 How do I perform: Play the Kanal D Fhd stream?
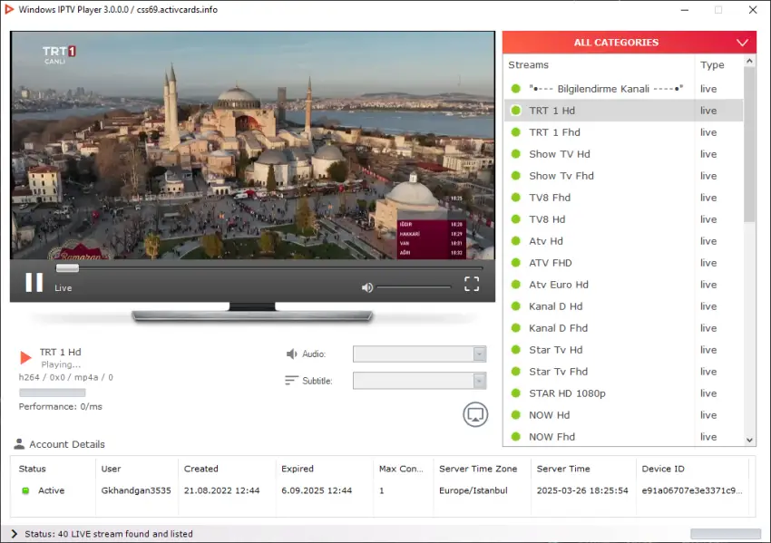[x=623, y=328]
